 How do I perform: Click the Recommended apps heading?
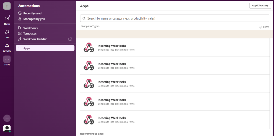pyautogui.click(x=92, y=134)
